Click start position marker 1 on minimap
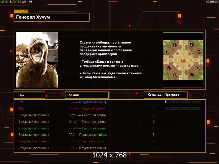This screenshot has width=219, height=164. pyautogui.click(x=174, y=45)
